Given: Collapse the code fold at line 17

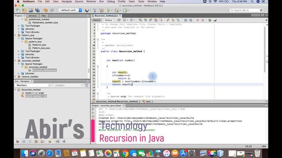Looking at the screenshot, I should (x=98, y=66).
